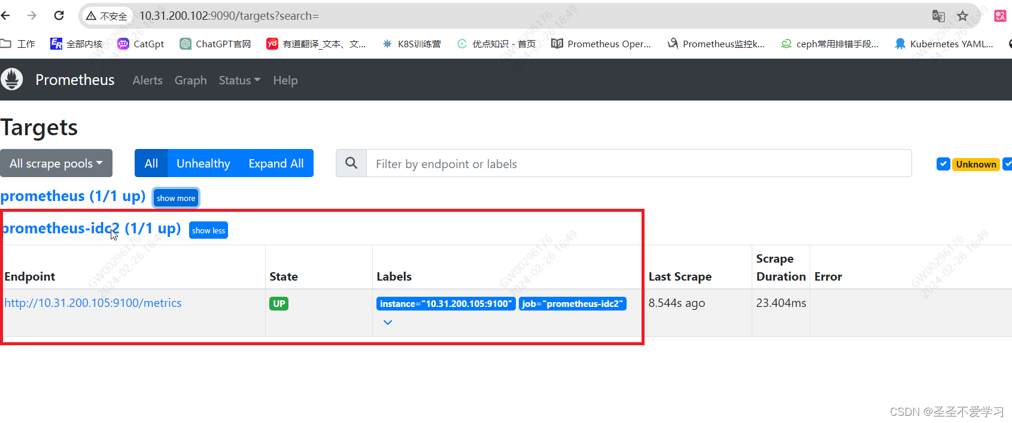Click the yellow Unknown badge label

tap(976, 164)
